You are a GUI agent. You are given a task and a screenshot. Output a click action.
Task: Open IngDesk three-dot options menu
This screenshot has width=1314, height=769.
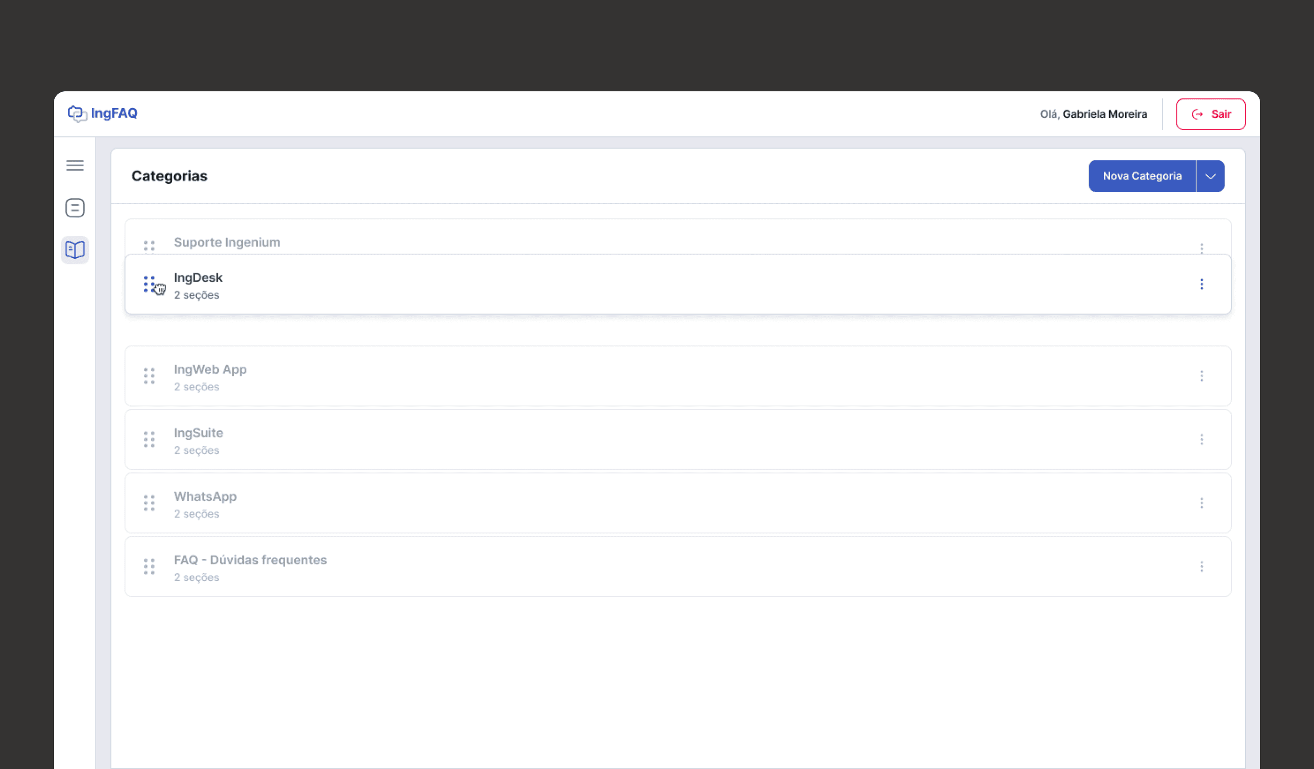coord(1201,284)
